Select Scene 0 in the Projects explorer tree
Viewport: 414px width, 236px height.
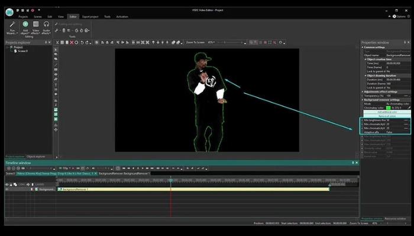coord(22,51)
